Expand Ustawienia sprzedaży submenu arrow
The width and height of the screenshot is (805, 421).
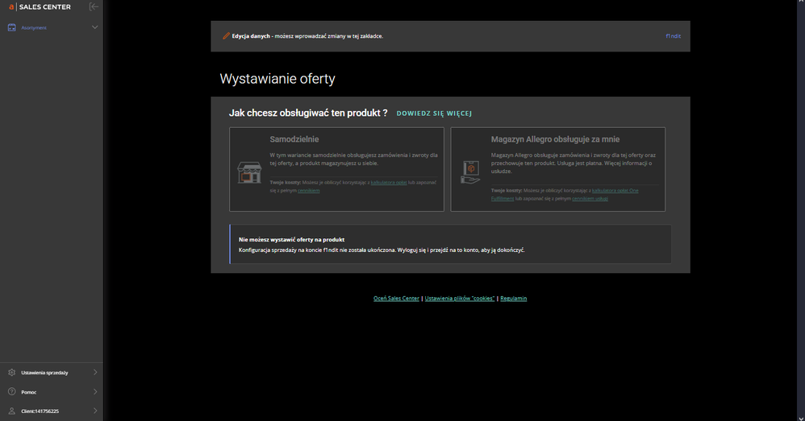click(x=95, y=373)
